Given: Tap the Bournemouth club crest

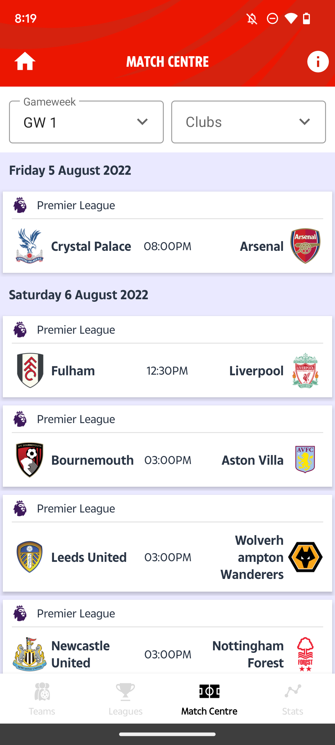Looking at the screenshot, I should pos(29,460).
